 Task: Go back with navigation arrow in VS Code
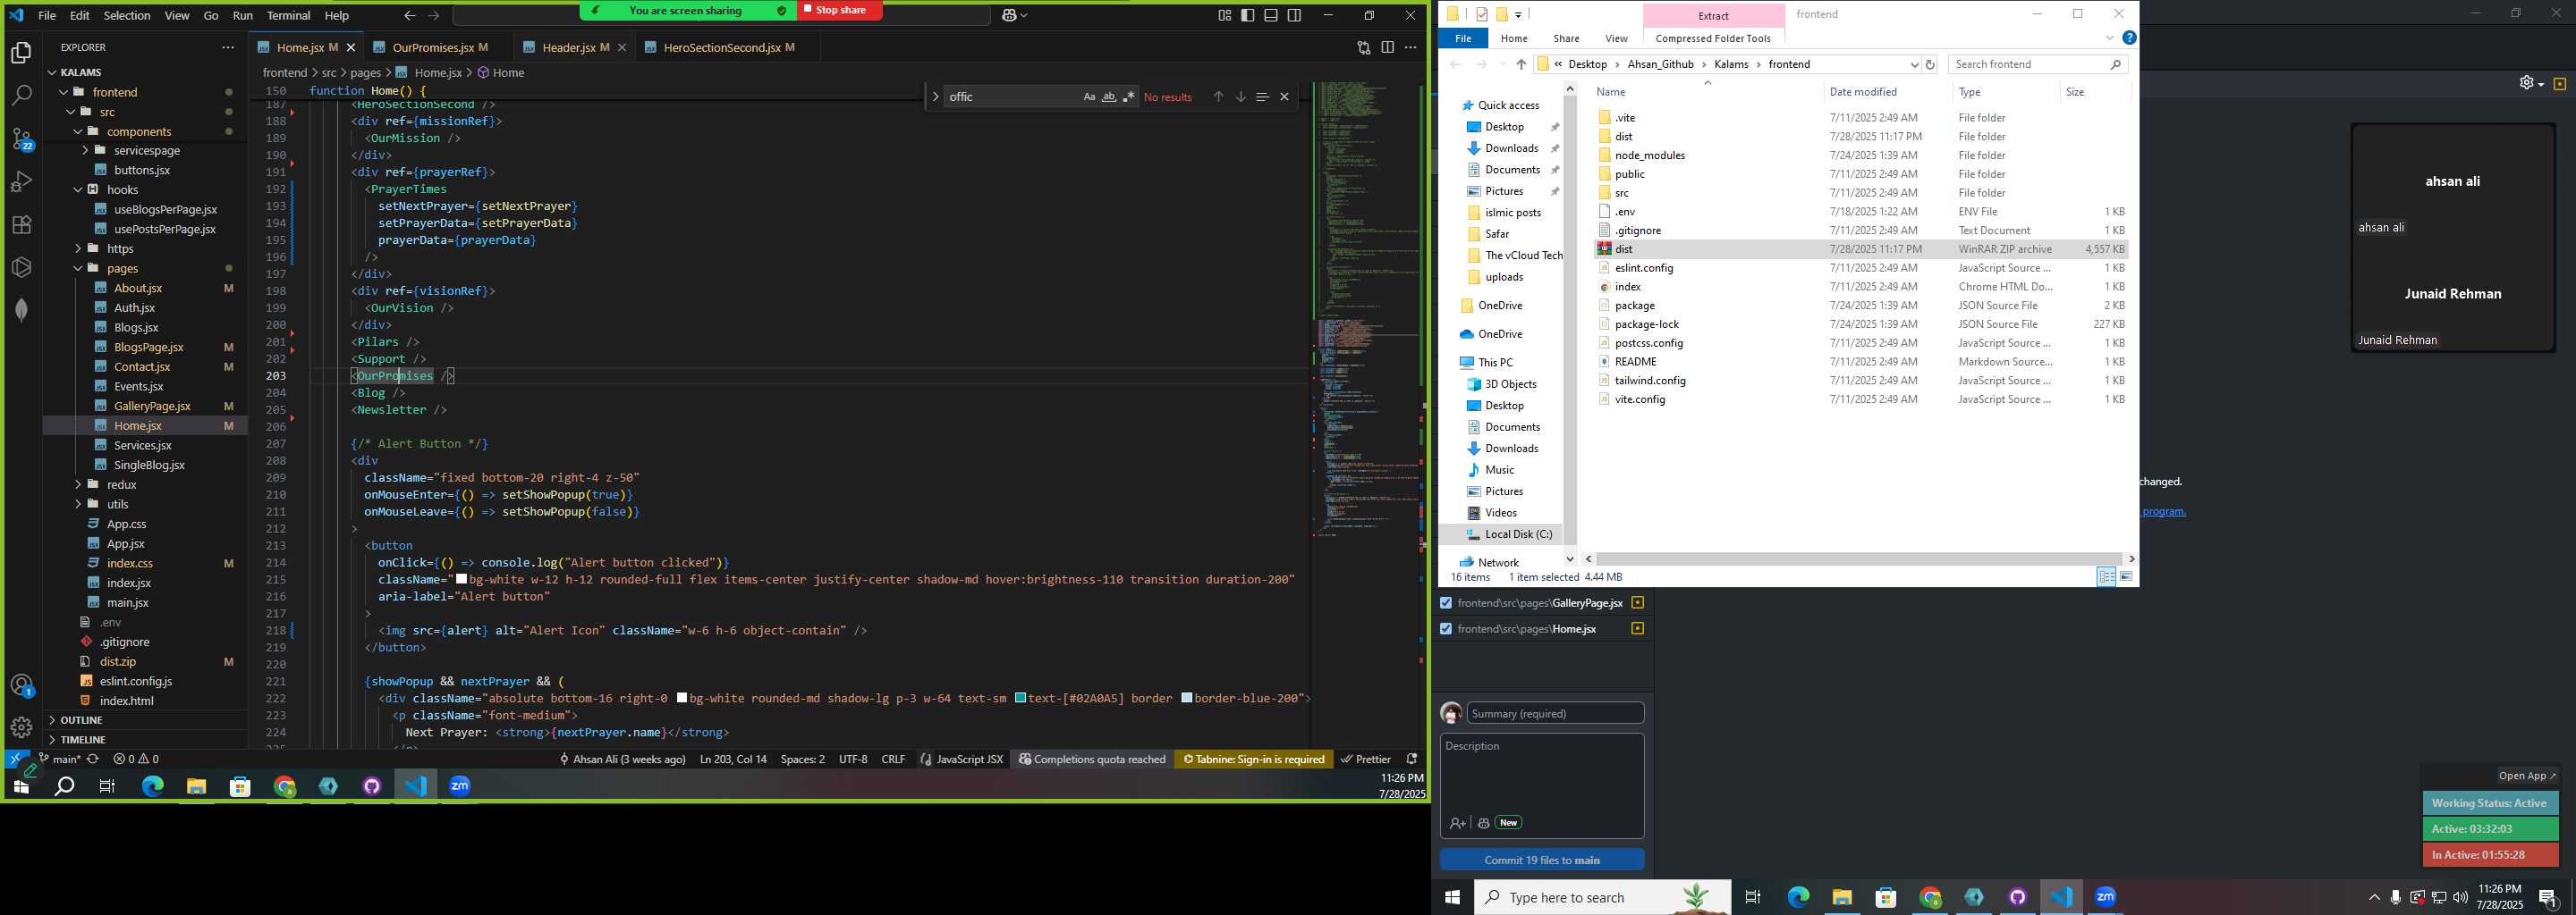tap(410, 15)
